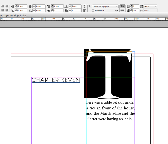Click the first line left indent field
Image resolution: width=168 pixels, height=144 pixels.
pyautogui.click(x=22, y=10)
